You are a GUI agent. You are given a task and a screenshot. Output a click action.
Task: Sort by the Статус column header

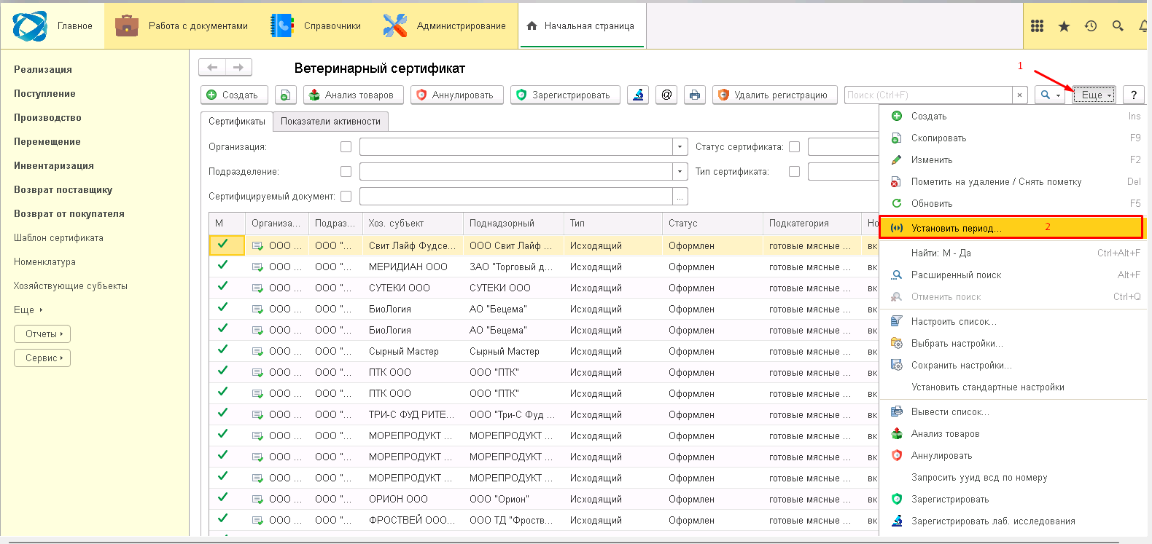click(712, 223)
